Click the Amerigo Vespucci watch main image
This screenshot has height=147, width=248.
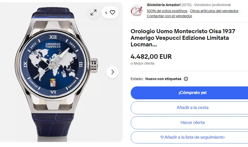point(57,72)
